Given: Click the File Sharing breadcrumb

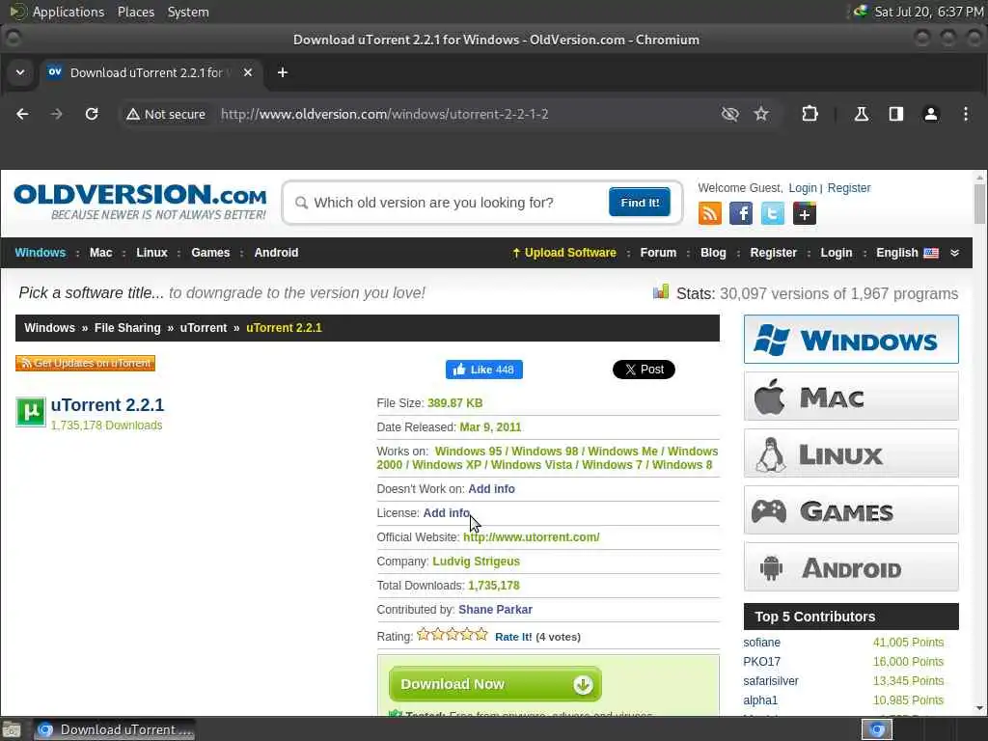Looking at the screenshot, I should 127,328.
